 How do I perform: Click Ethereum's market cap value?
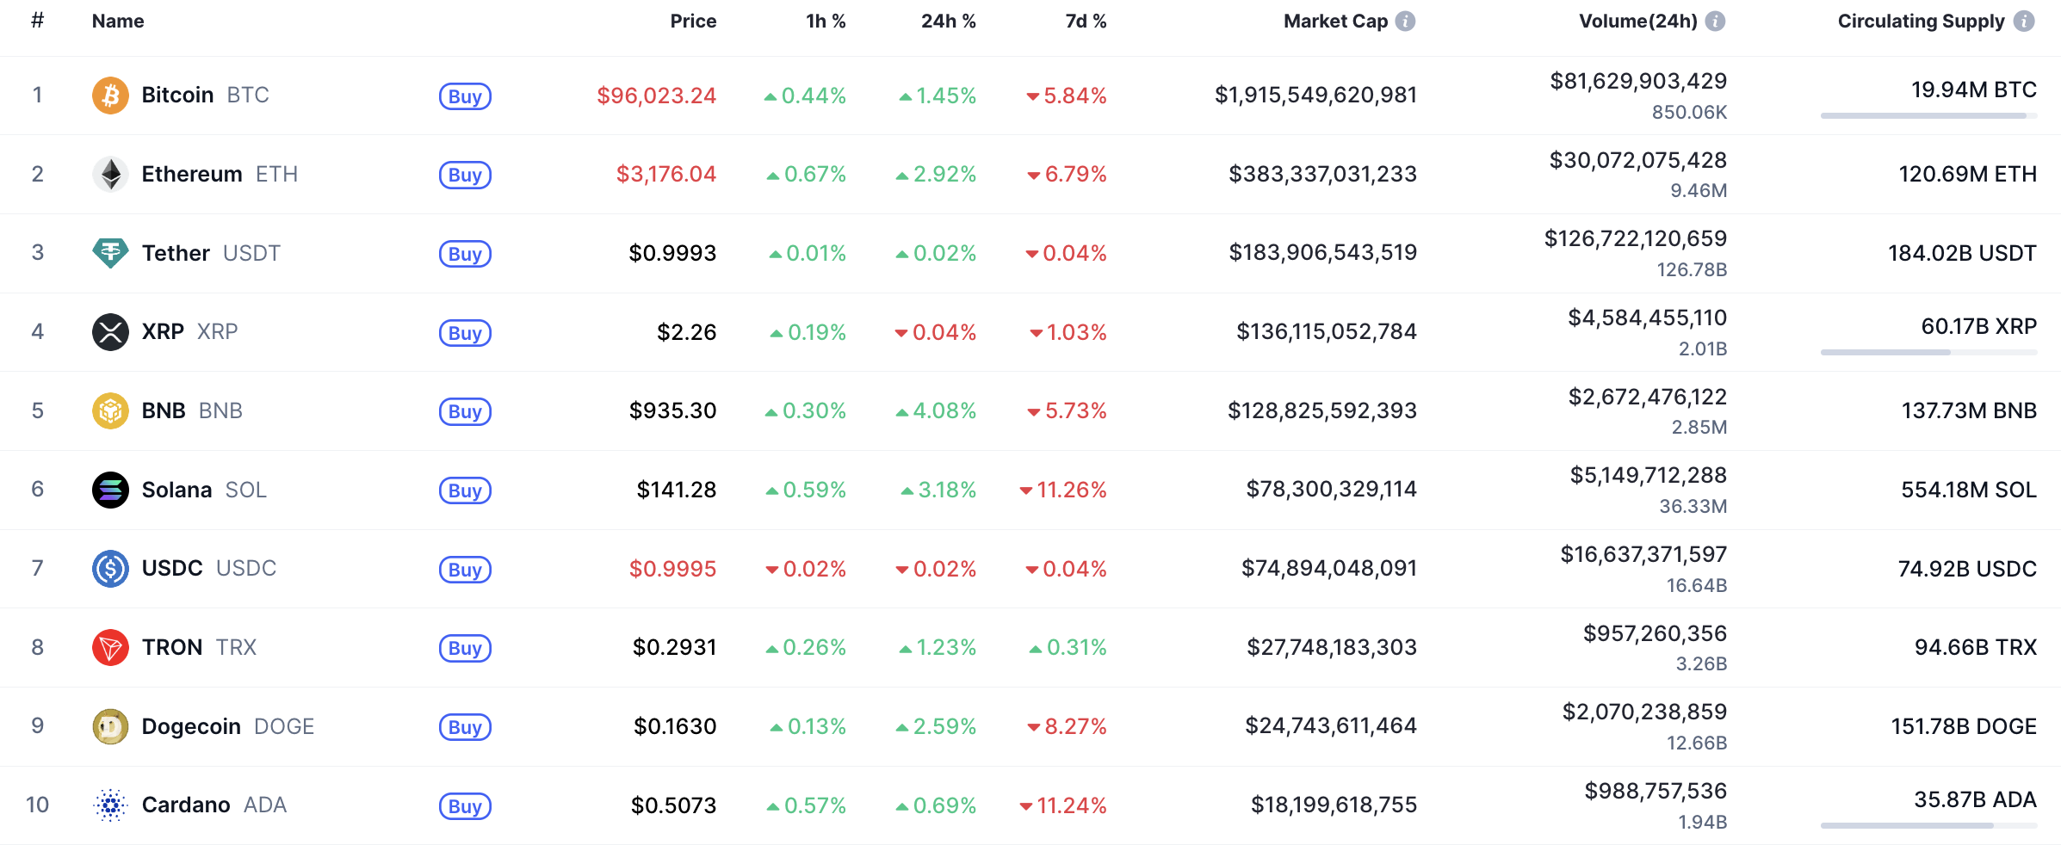click(1322, 174)
